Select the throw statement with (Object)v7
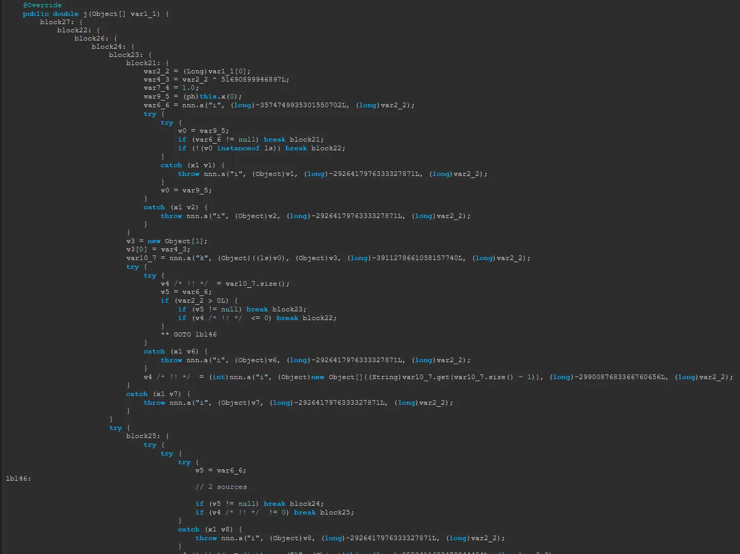This screenshot has height=554, width=740. click(x=298, y=403)
